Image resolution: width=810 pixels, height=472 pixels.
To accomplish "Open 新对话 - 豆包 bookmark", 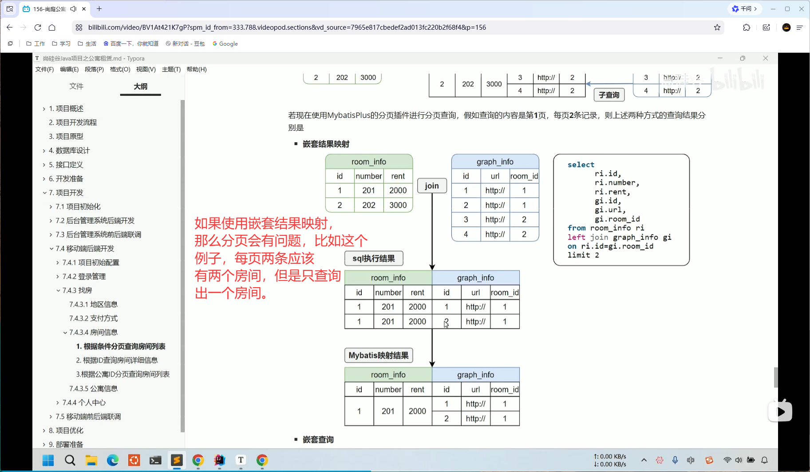I will (x=185, y=43).
